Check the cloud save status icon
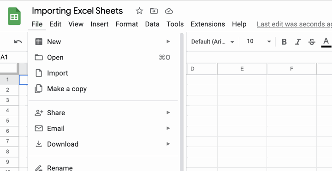332x171 pixels. 169,11
